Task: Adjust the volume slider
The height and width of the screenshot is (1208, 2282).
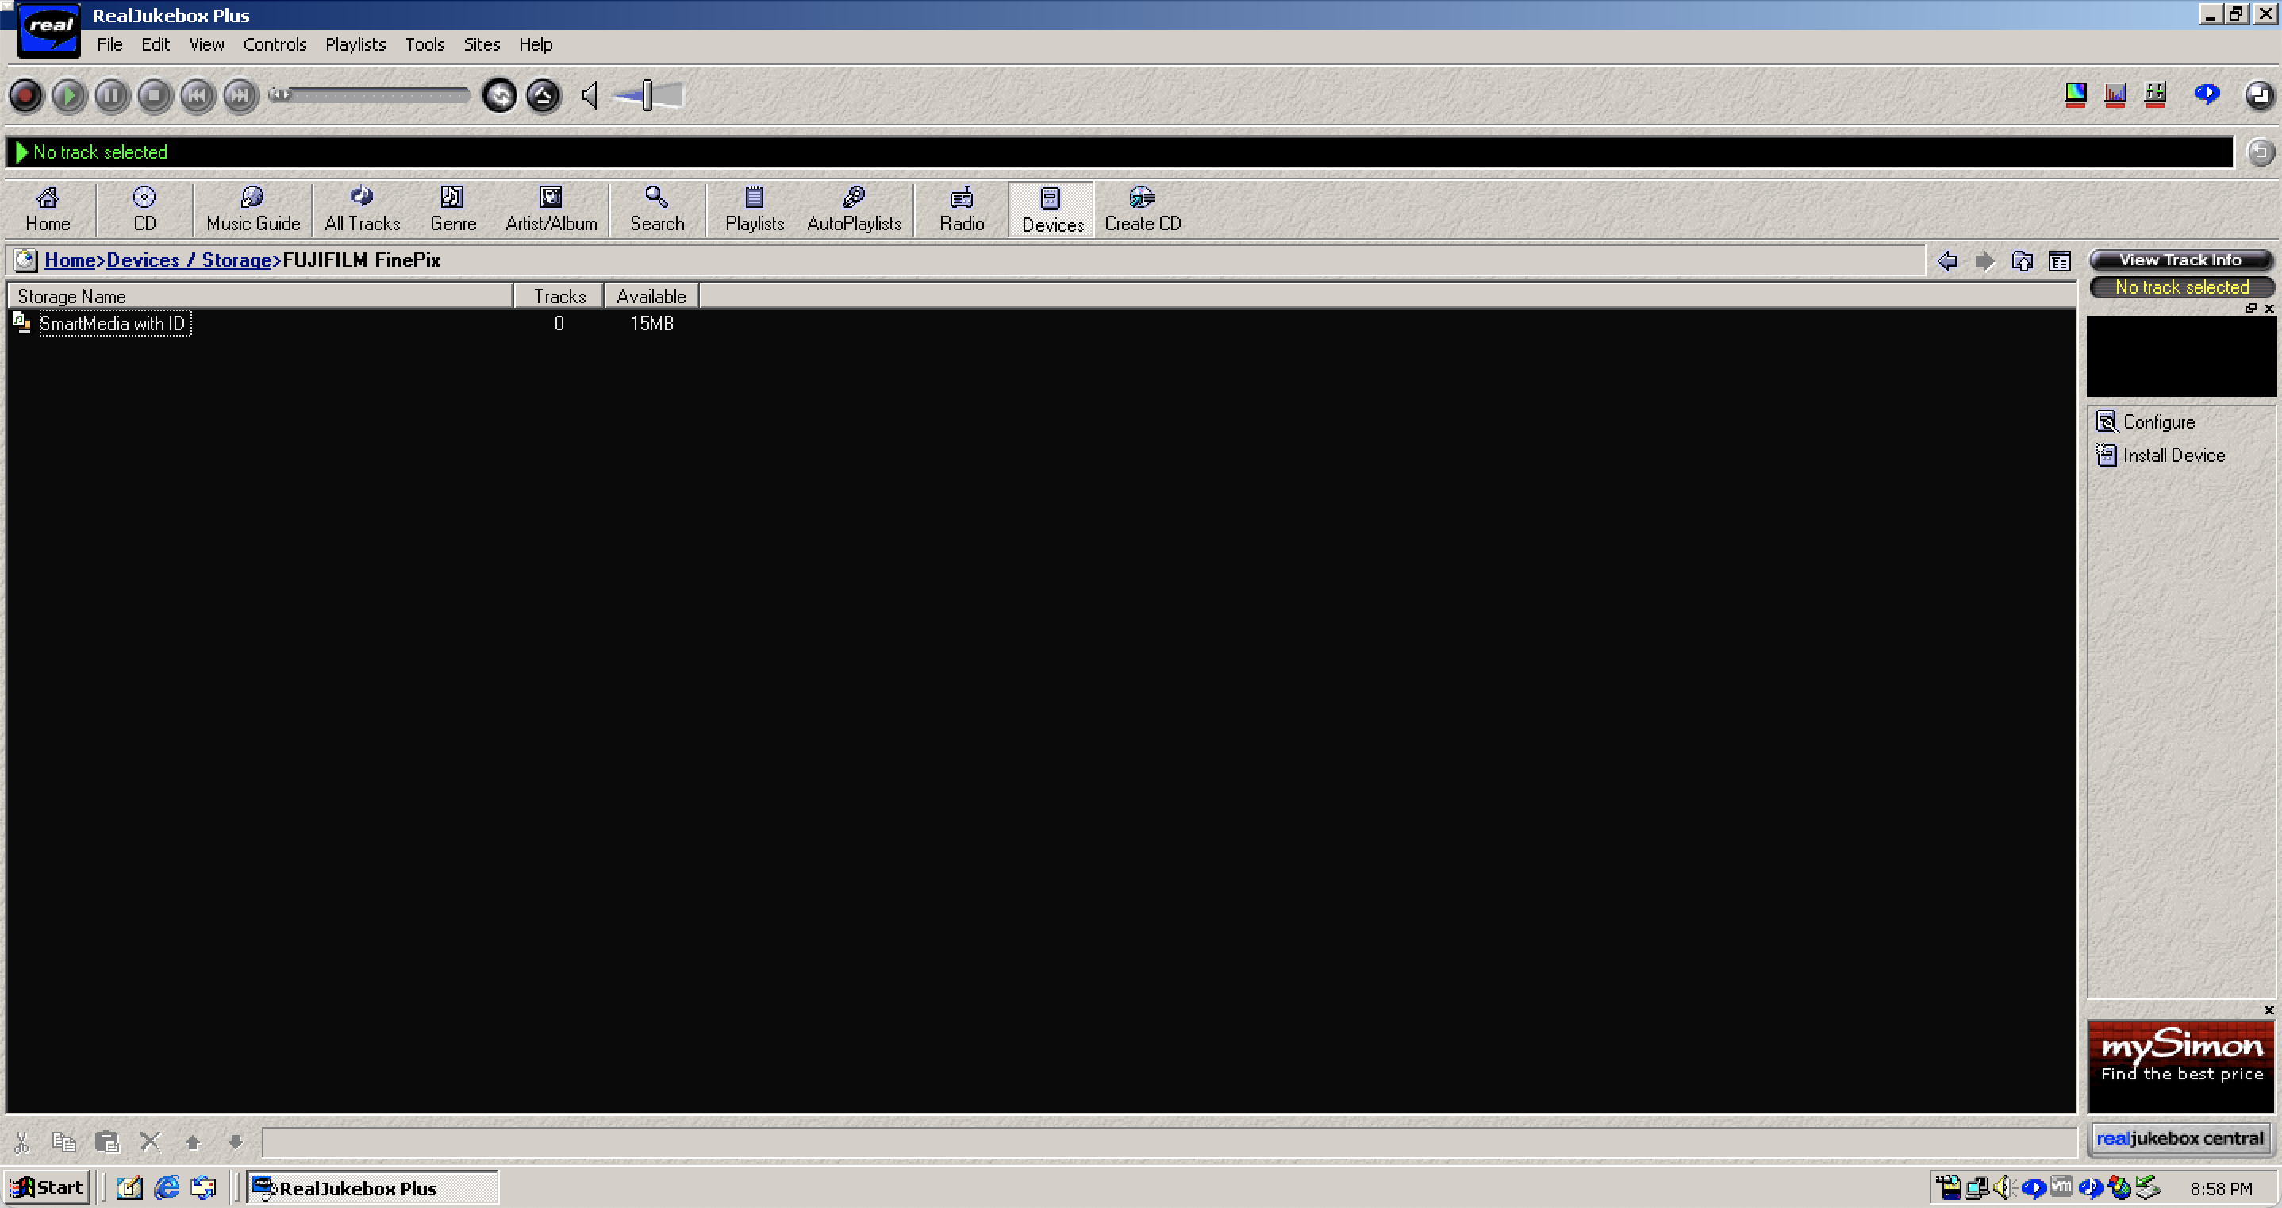Action: pyautogui.click(x=647, y=94)
